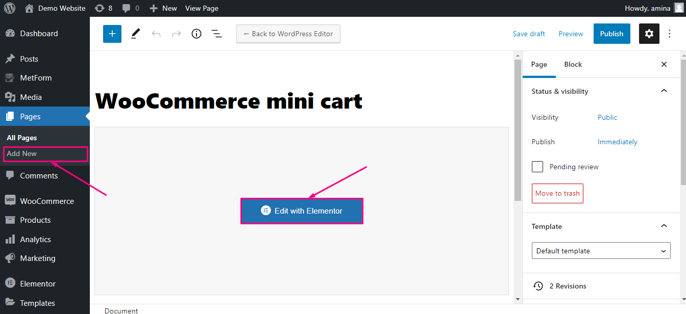Open the comments bubble in admin bar
The width and height of the screenshot is (686, 314).
(131, 8)
